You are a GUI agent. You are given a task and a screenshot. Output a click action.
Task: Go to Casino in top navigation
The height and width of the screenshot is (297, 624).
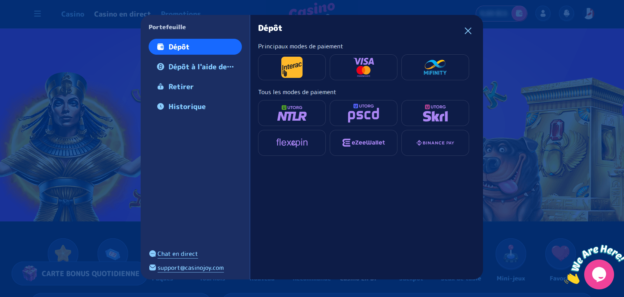(73, 14)
